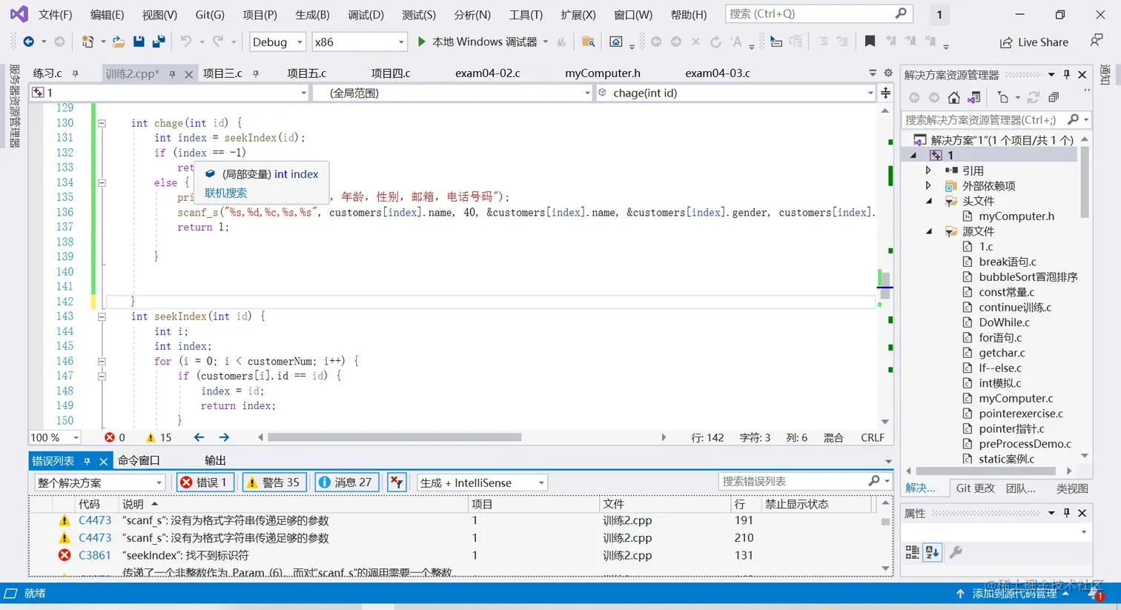Click the Live Share button
1121x610 pixels.
tap(1034, 42)
